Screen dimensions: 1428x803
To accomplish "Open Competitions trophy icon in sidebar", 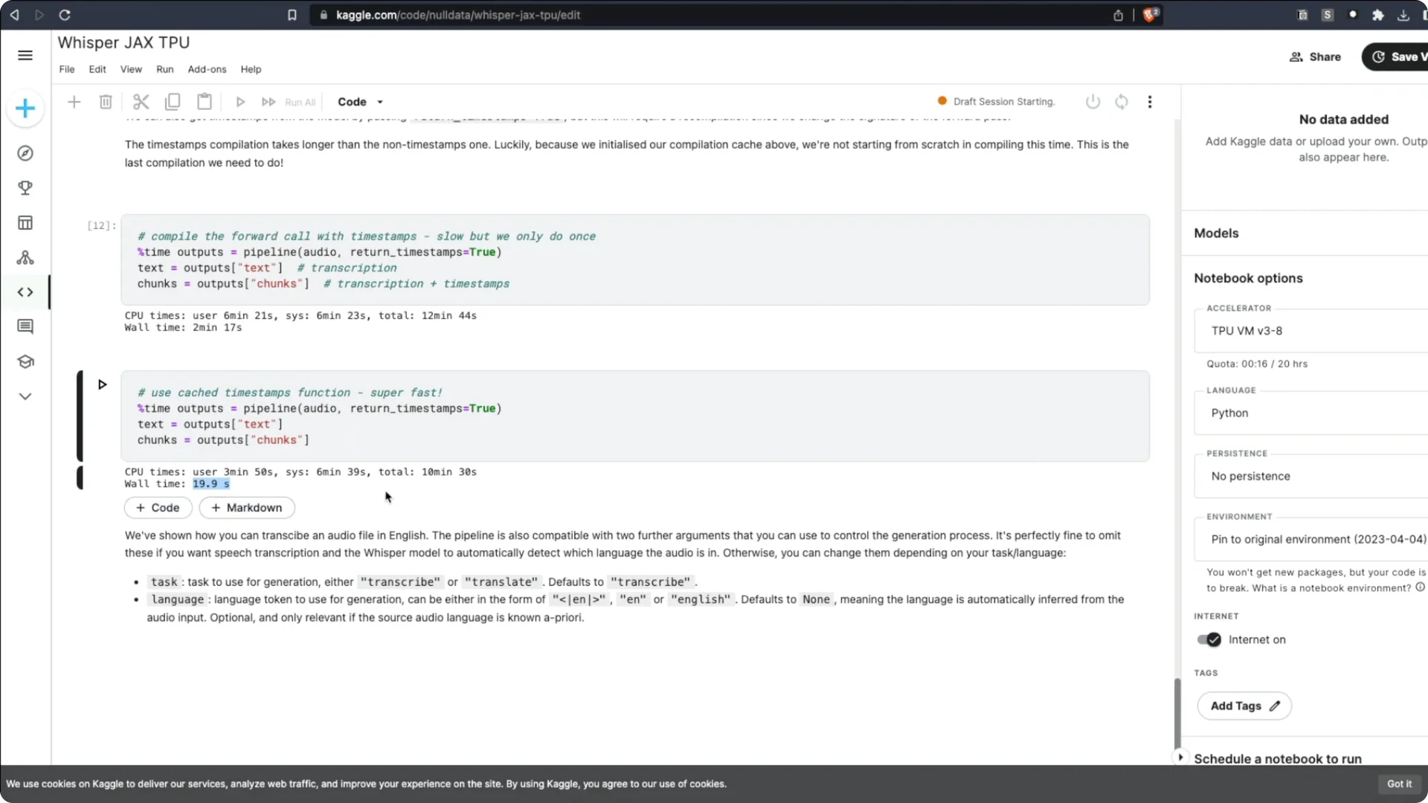I will (25, 188).
